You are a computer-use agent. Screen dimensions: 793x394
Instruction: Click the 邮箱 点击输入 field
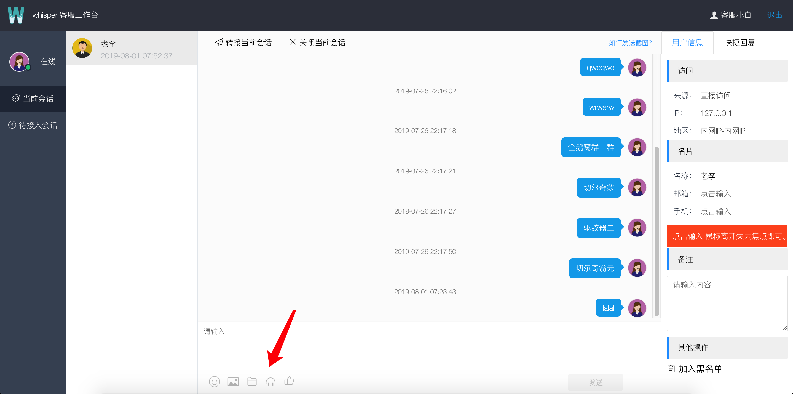pyautogui.click(x=716, y=193)
